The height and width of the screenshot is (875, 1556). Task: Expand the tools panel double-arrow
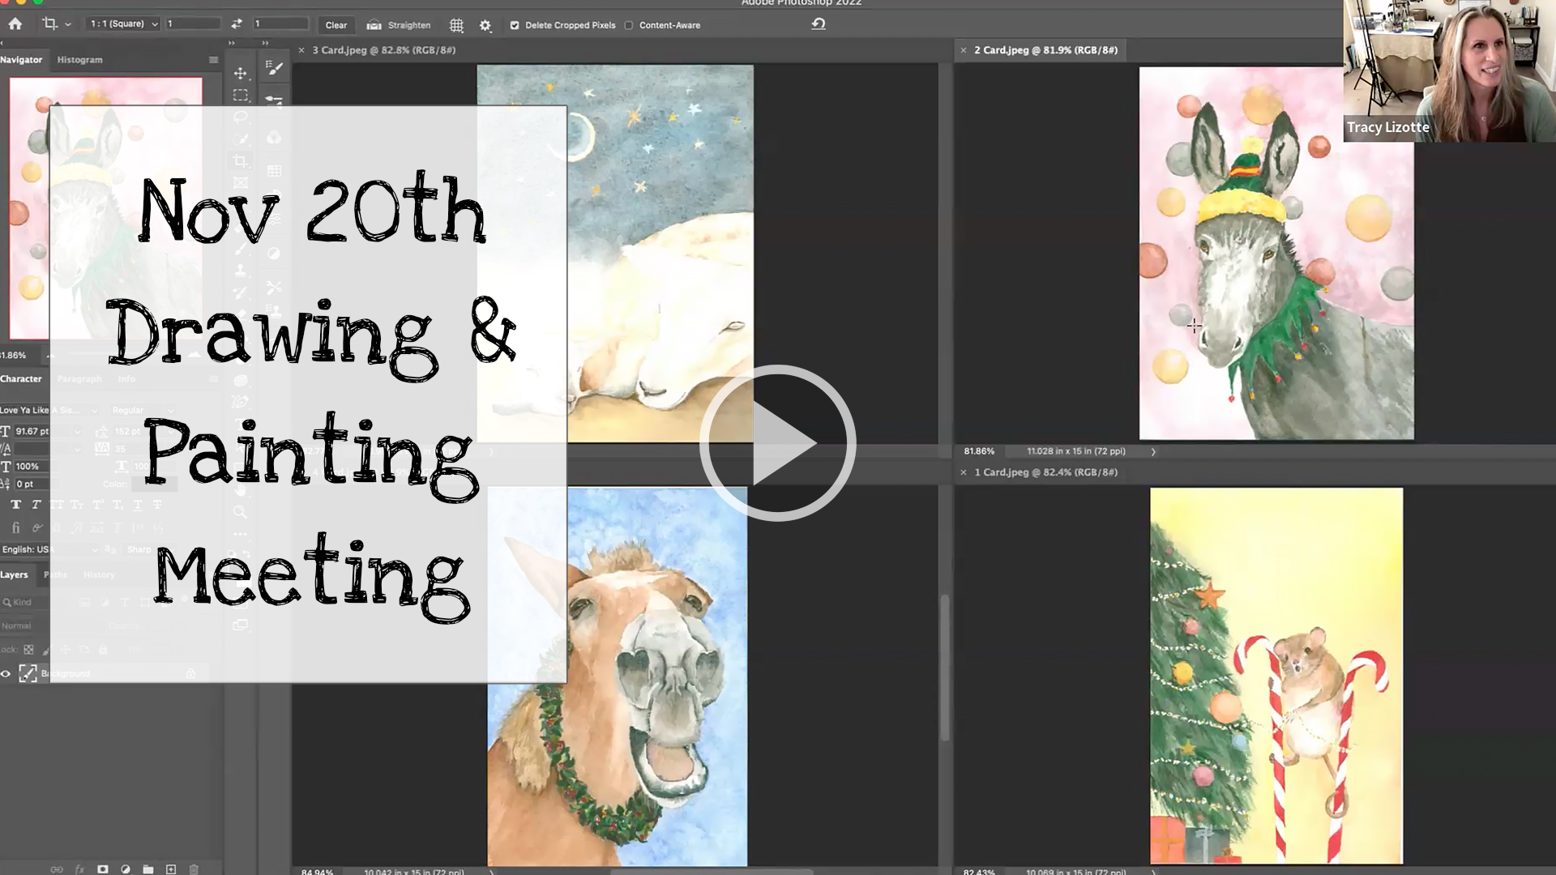232,43
